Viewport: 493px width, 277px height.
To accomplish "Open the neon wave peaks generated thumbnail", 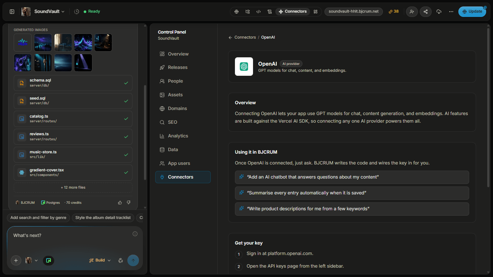I will click(x=83, y=43).
